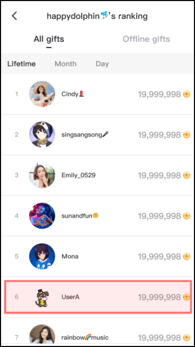
Task: Tap Emily_0529's profile picture
Action: [42, 175]
